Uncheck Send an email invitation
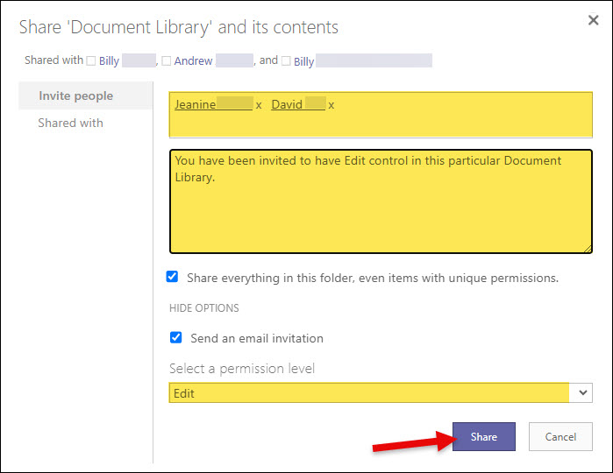Image resolution: width=613 pixels, height=473 pixels. tap(176, 337)
